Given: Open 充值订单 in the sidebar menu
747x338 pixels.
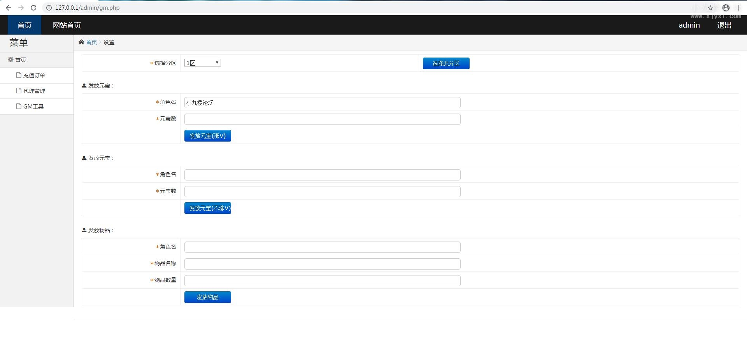Looking at the screenshot, I should click(34, 75).
